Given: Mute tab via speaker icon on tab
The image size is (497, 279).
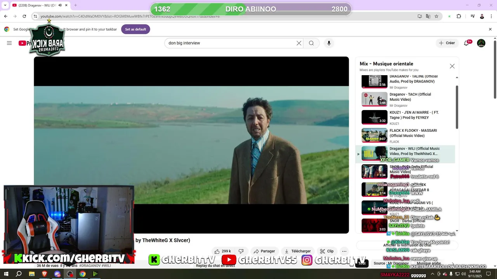Looking at the screenshot, I should tap(60, 5).
